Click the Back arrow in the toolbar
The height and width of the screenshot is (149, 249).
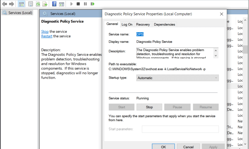coord(4,4)
